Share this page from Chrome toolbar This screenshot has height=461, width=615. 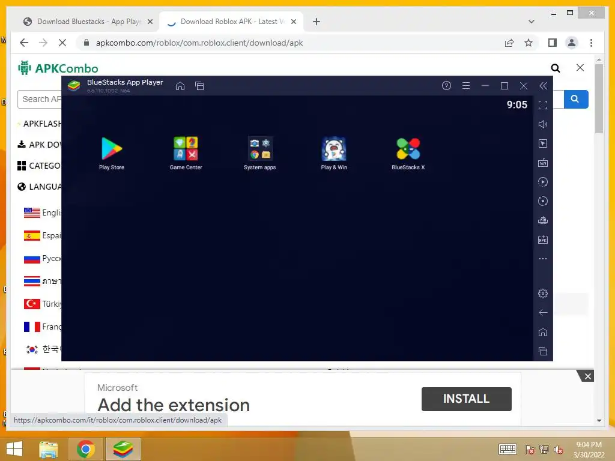509,43
